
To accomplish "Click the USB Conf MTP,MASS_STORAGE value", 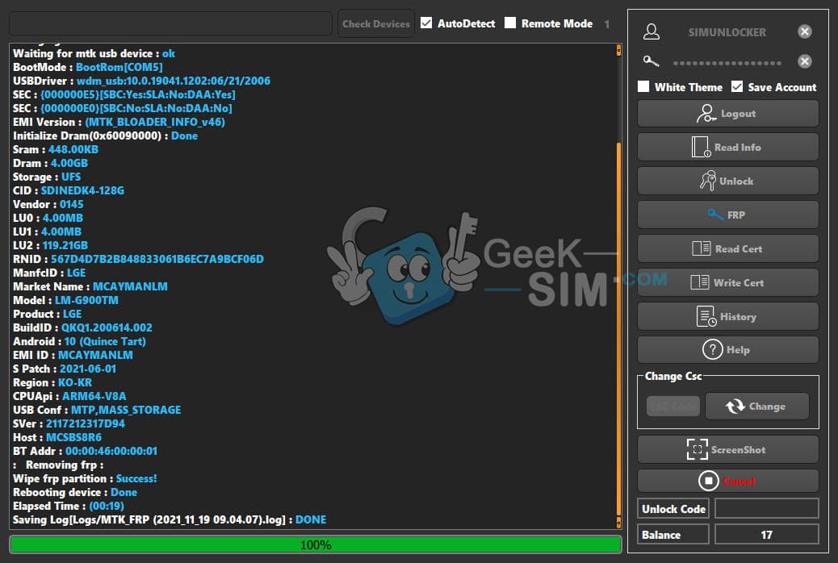I will tap(126, 410).
